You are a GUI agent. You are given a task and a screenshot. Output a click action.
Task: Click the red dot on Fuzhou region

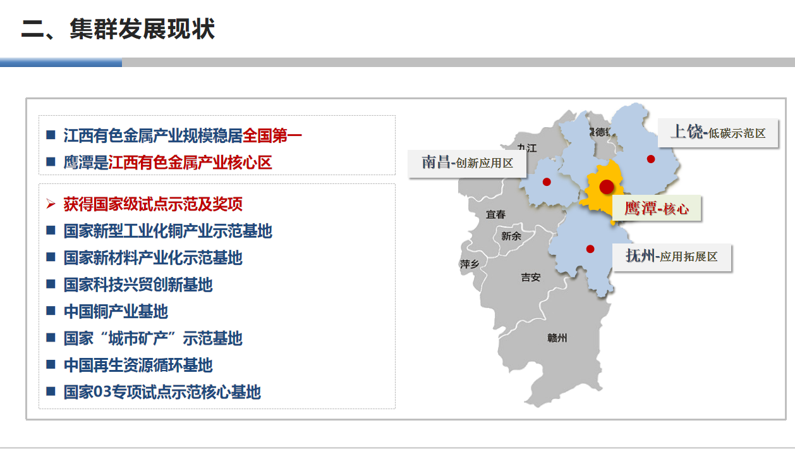(590, 249)
